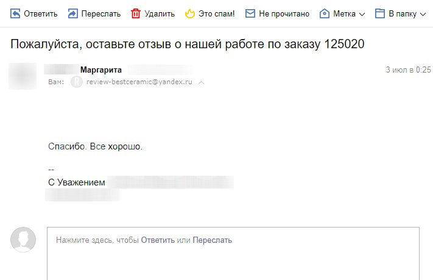Click the Ответить toolbar label
433x280 pixels.
click(x=41, y=13)
